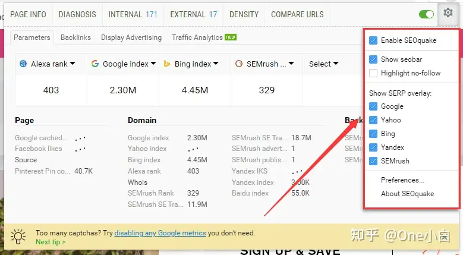Screen dimensions: 463x255
Task: Click the Alexa rank logo icon
Action: pyautogui.click(x=23, y=64)
